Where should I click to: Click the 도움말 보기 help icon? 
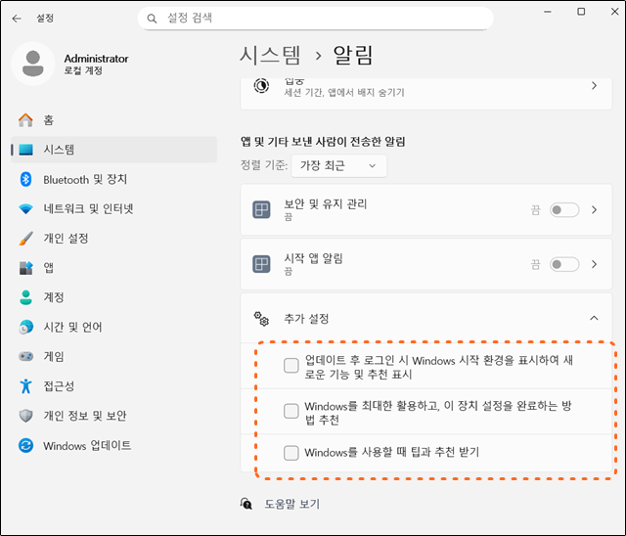(x=246, y=504)
